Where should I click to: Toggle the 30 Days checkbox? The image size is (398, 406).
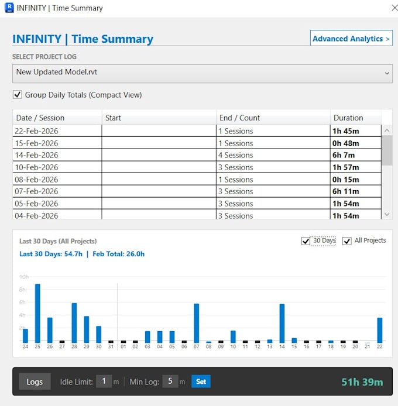[306, 241]
